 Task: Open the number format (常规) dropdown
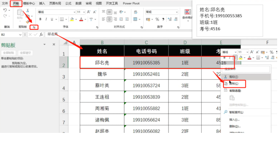coord(177,12)
